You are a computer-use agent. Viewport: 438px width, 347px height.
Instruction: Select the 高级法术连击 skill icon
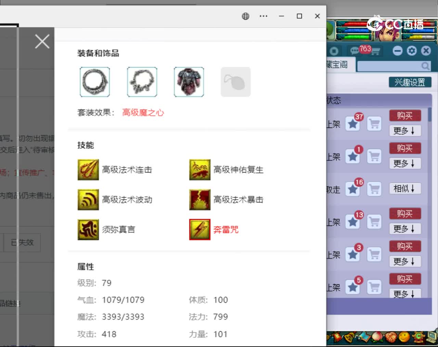88,170
